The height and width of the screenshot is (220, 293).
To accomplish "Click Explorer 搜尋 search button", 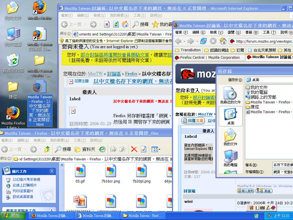I will point(63,149).
